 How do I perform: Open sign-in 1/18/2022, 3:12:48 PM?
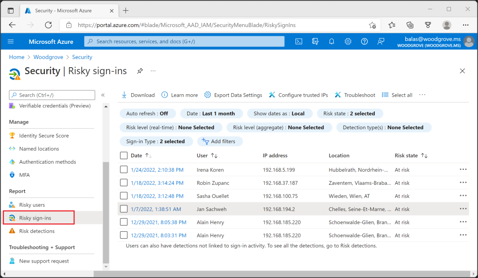point(157,196)
